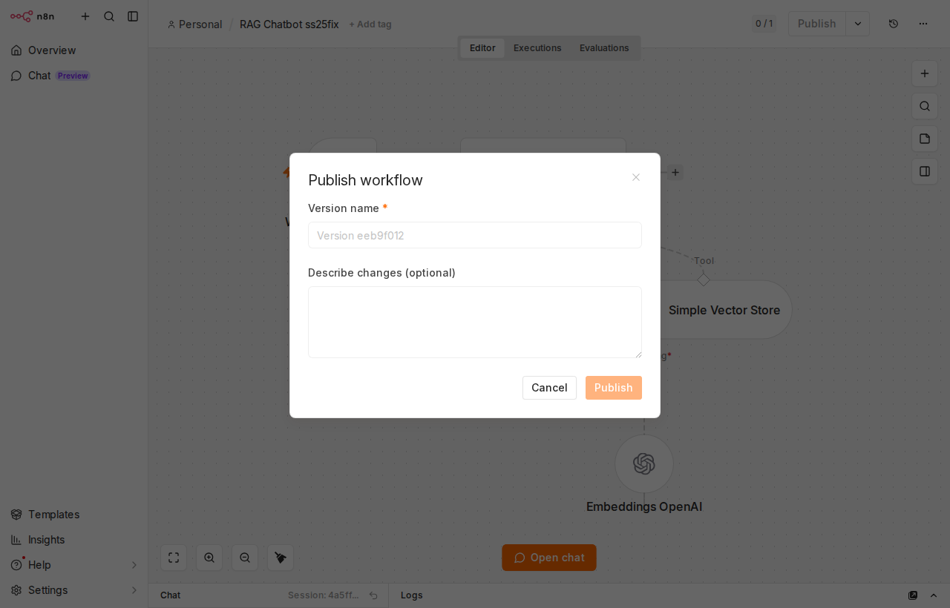Viewport: 950px width, 608px height.
Task: Click the Version name input field
Action: click(475, 235)
